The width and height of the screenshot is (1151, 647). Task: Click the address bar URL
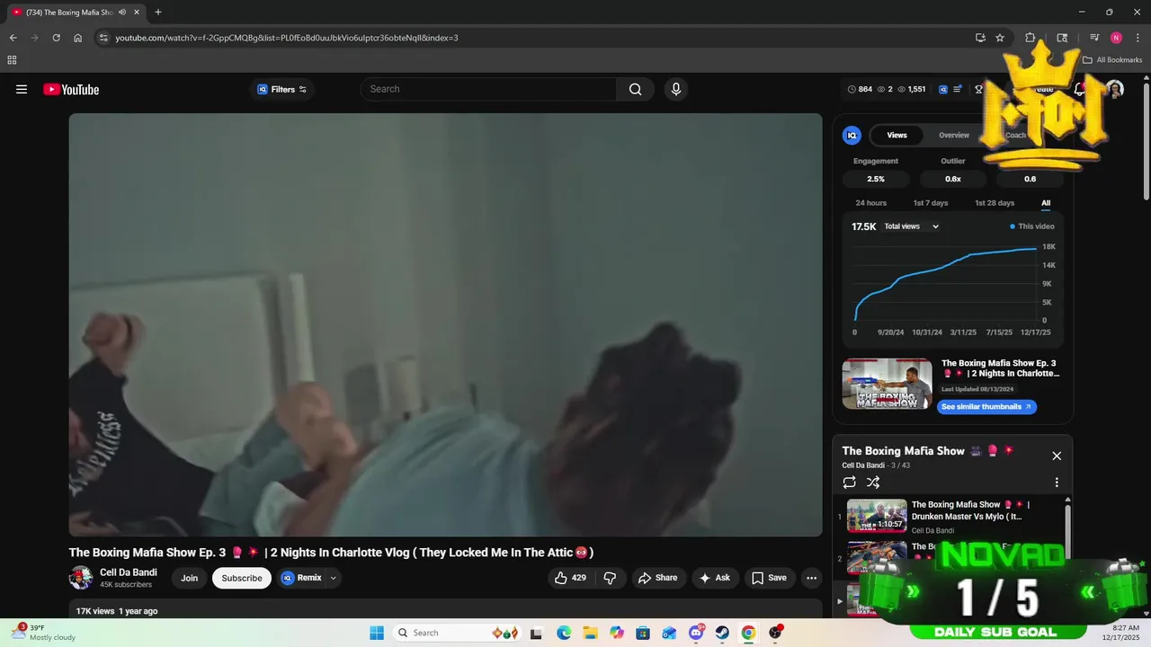287,38
